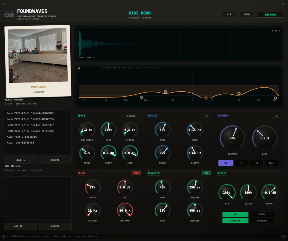
Task: Click the LATE level knob
Action: tap(130, 153)
